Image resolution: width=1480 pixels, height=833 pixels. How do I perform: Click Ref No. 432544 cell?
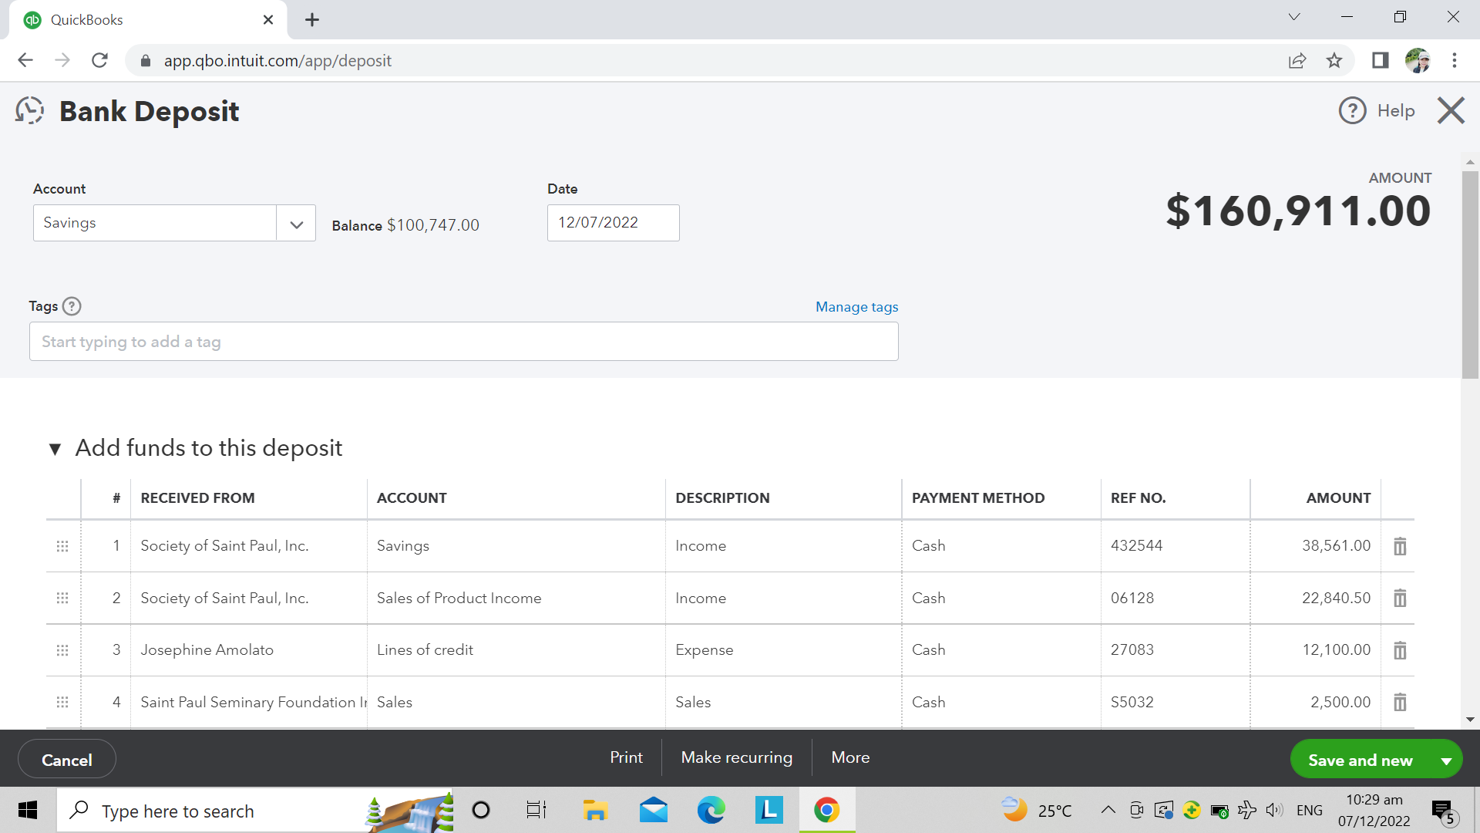pos(1175,546)
